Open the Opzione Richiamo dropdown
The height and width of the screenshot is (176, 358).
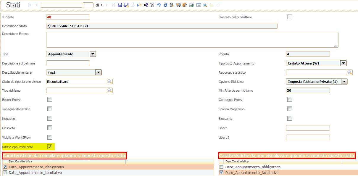[x=344, y=82]
